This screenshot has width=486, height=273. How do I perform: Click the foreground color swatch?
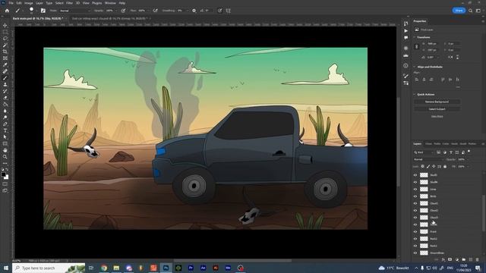coord(3,175)
